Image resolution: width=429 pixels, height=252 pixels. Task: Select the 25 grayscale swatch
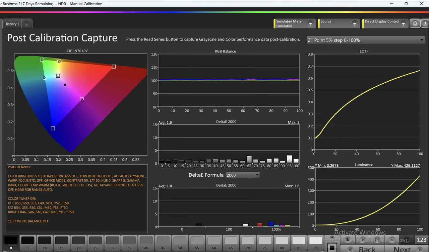[x=96, y=242]
